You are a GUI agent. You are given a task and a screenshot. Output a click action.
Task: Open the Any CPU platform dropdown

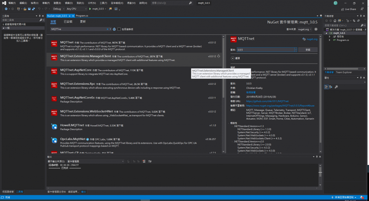point(76,9)
